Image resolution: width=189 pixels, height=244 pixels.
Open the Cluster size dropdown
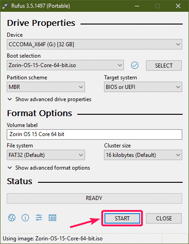(x=143, y=155)
